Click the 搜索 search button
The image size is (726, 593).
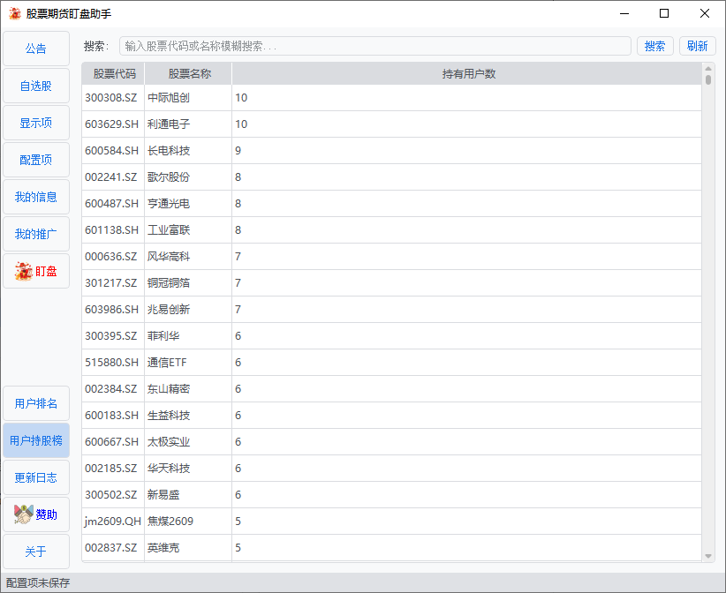click(654, 46)
